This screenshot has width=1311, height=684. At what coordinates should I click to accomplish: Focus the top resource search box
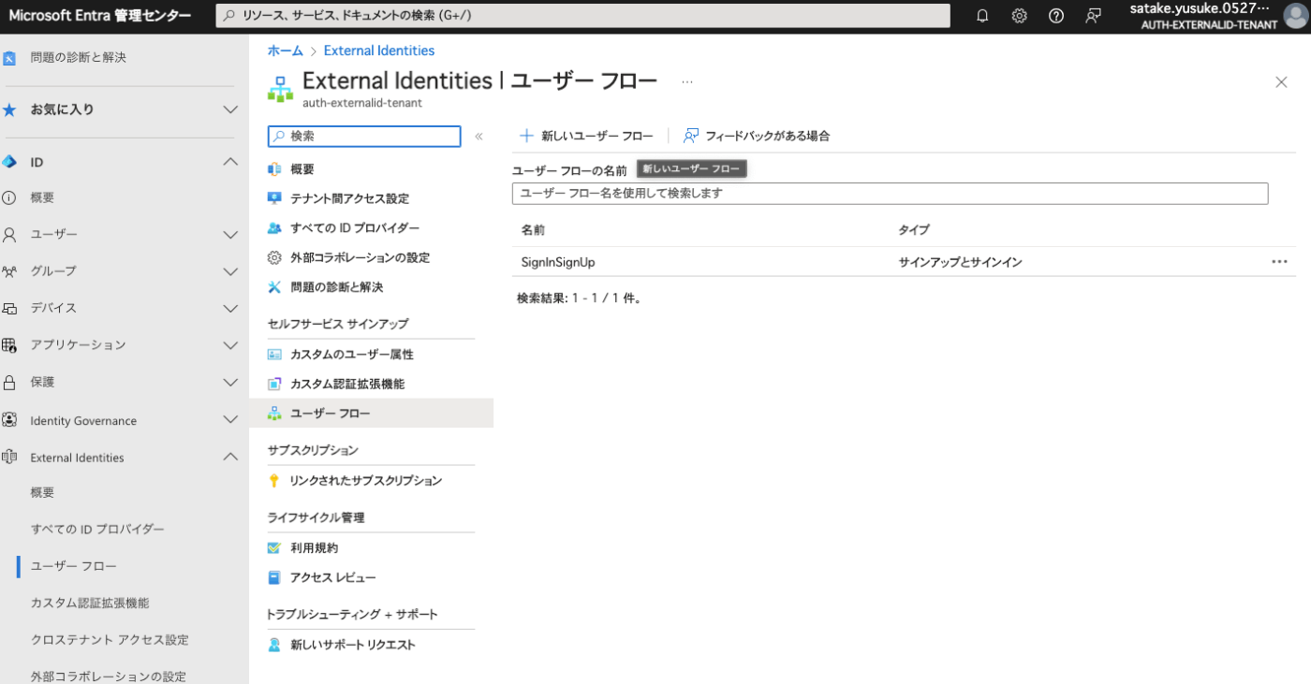[x=582, y=16]
